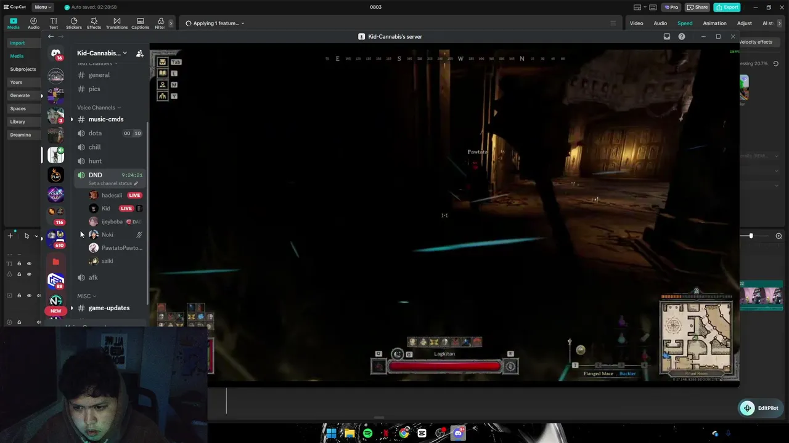The height and width of the screenshot is (443, 789).
Task: Open the Subprojects section in CapCut
Action: pos(23,70)
